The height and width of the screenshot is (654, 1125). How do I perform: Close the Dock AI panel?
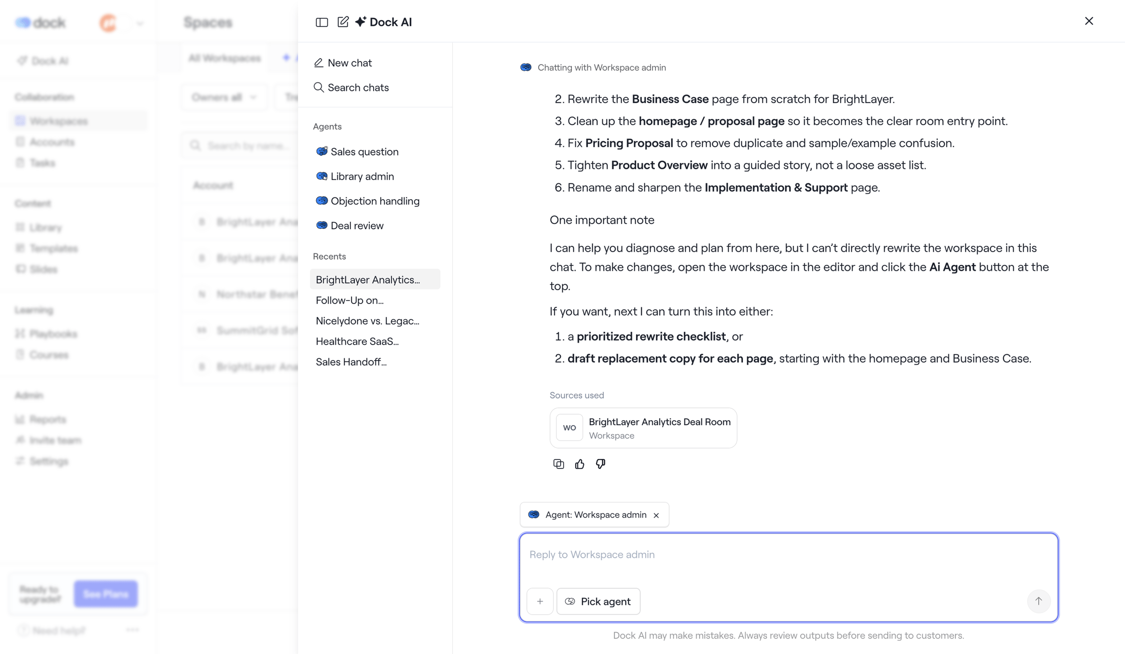(1089, 21)
